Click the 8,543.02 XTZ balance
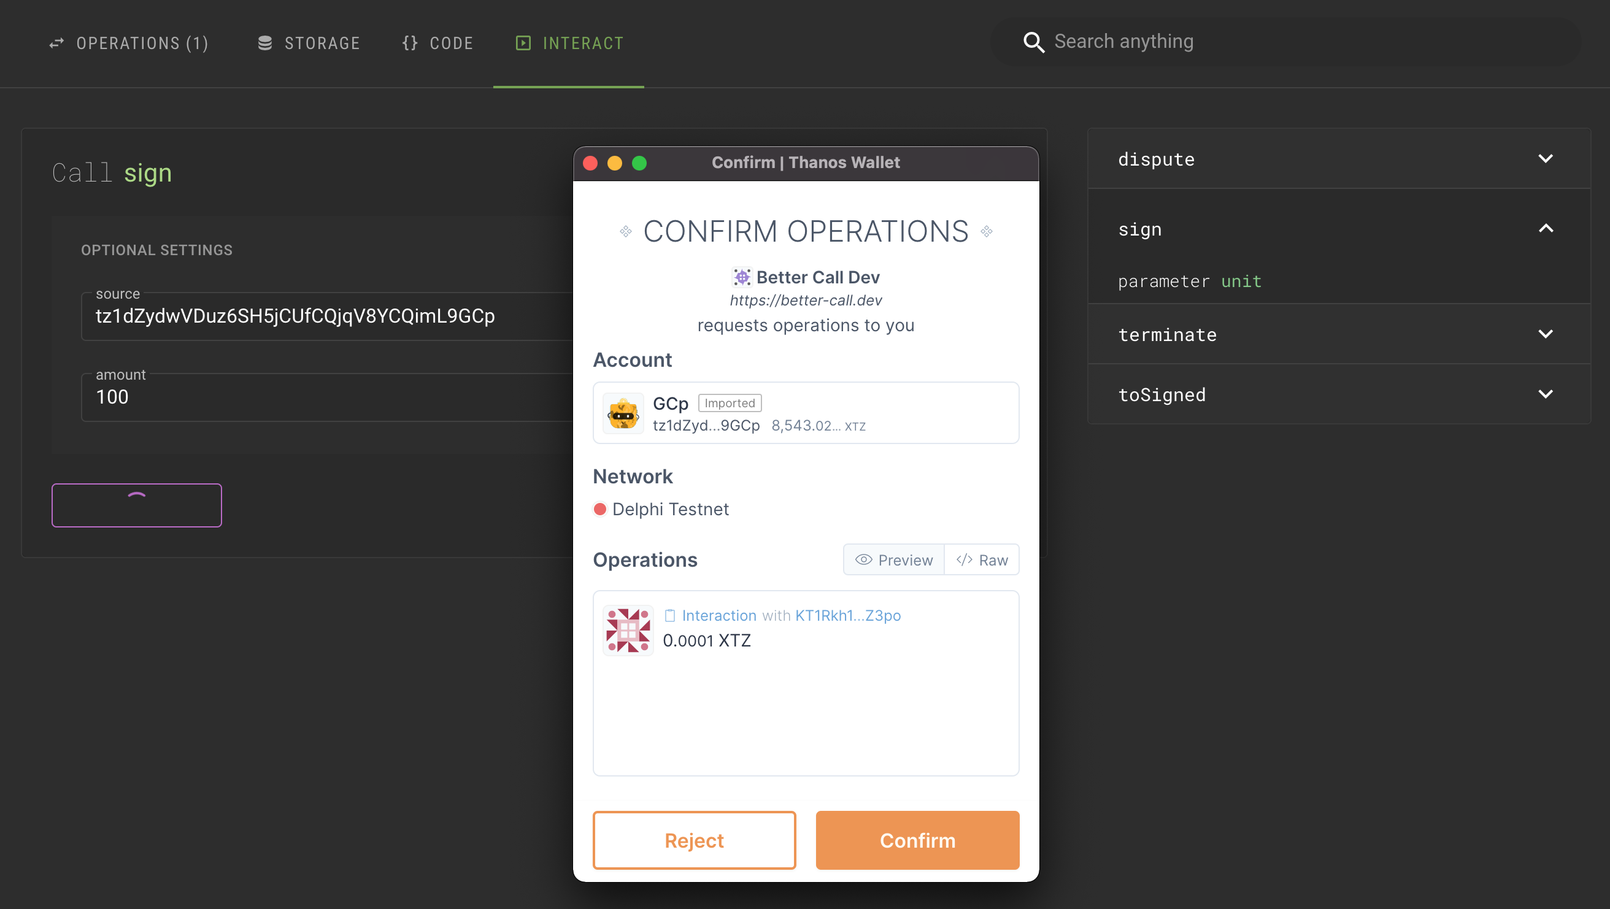This screenshot has width=1610, height=909. coord(818,426)
